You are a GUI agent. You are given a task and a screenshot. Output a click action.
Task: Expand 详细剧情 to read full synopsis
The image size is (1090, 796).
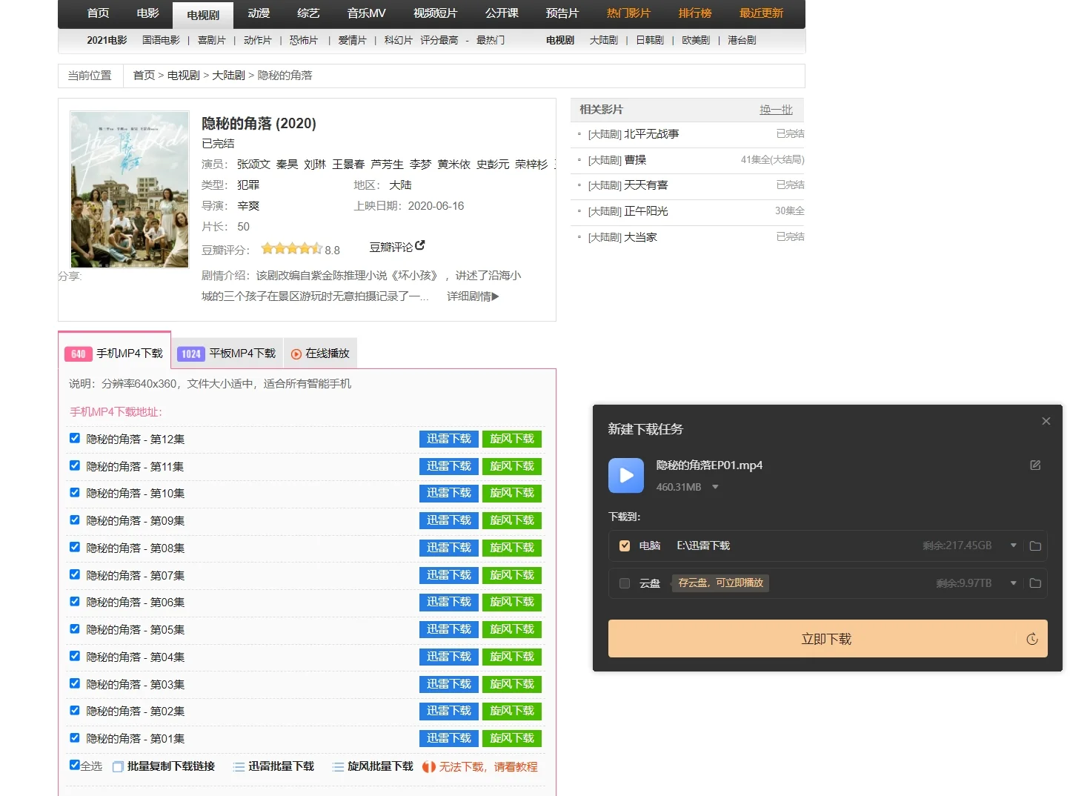coord(473,296)
